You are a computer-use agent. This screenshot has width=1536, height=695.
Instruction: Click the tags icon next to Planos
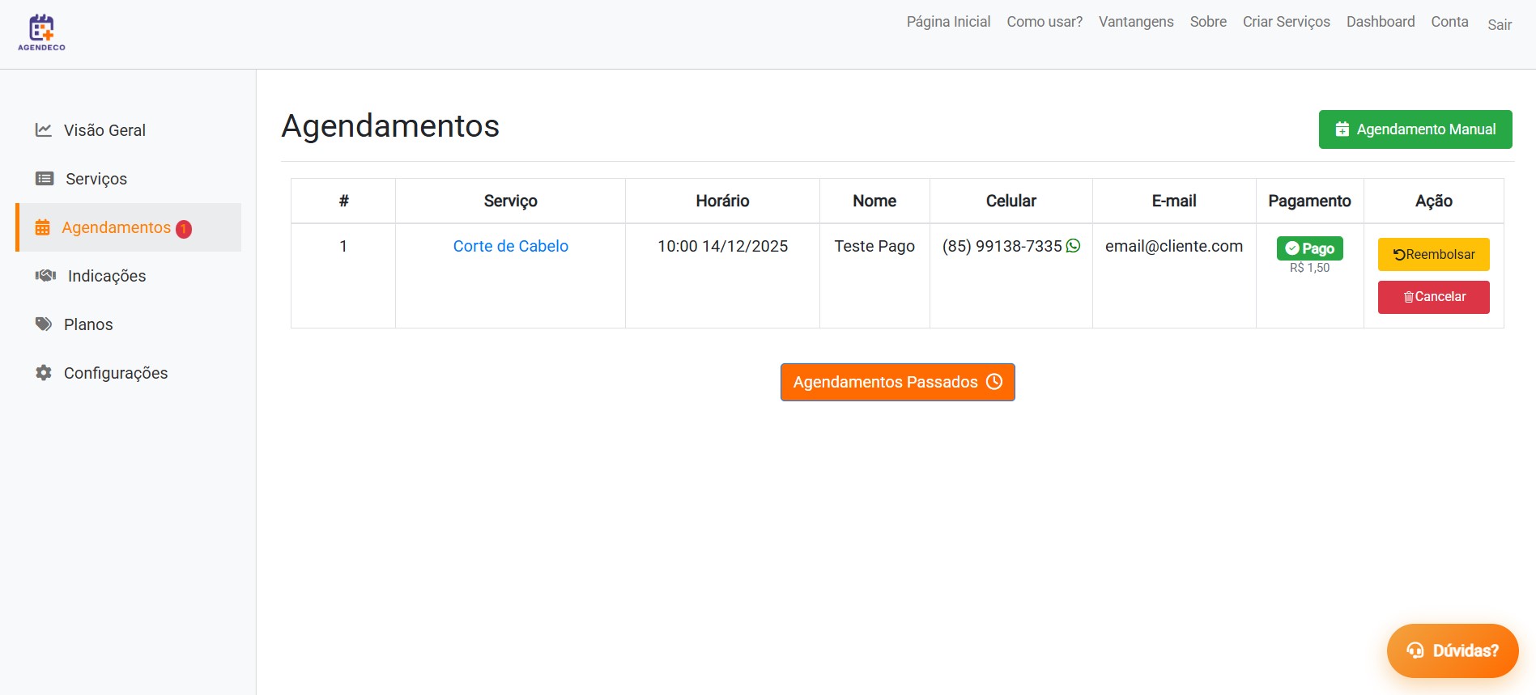[44, 324]
